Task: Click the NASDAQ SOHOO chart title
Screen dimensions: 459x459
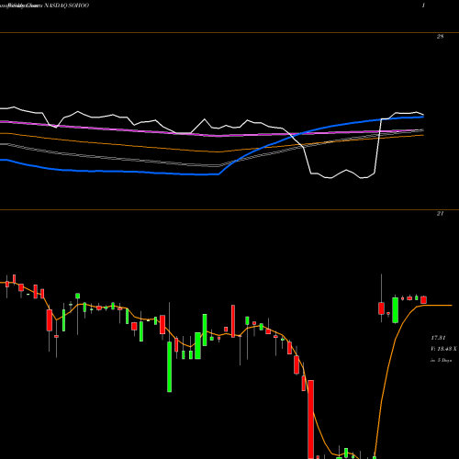Action: (x=66, y=6)
